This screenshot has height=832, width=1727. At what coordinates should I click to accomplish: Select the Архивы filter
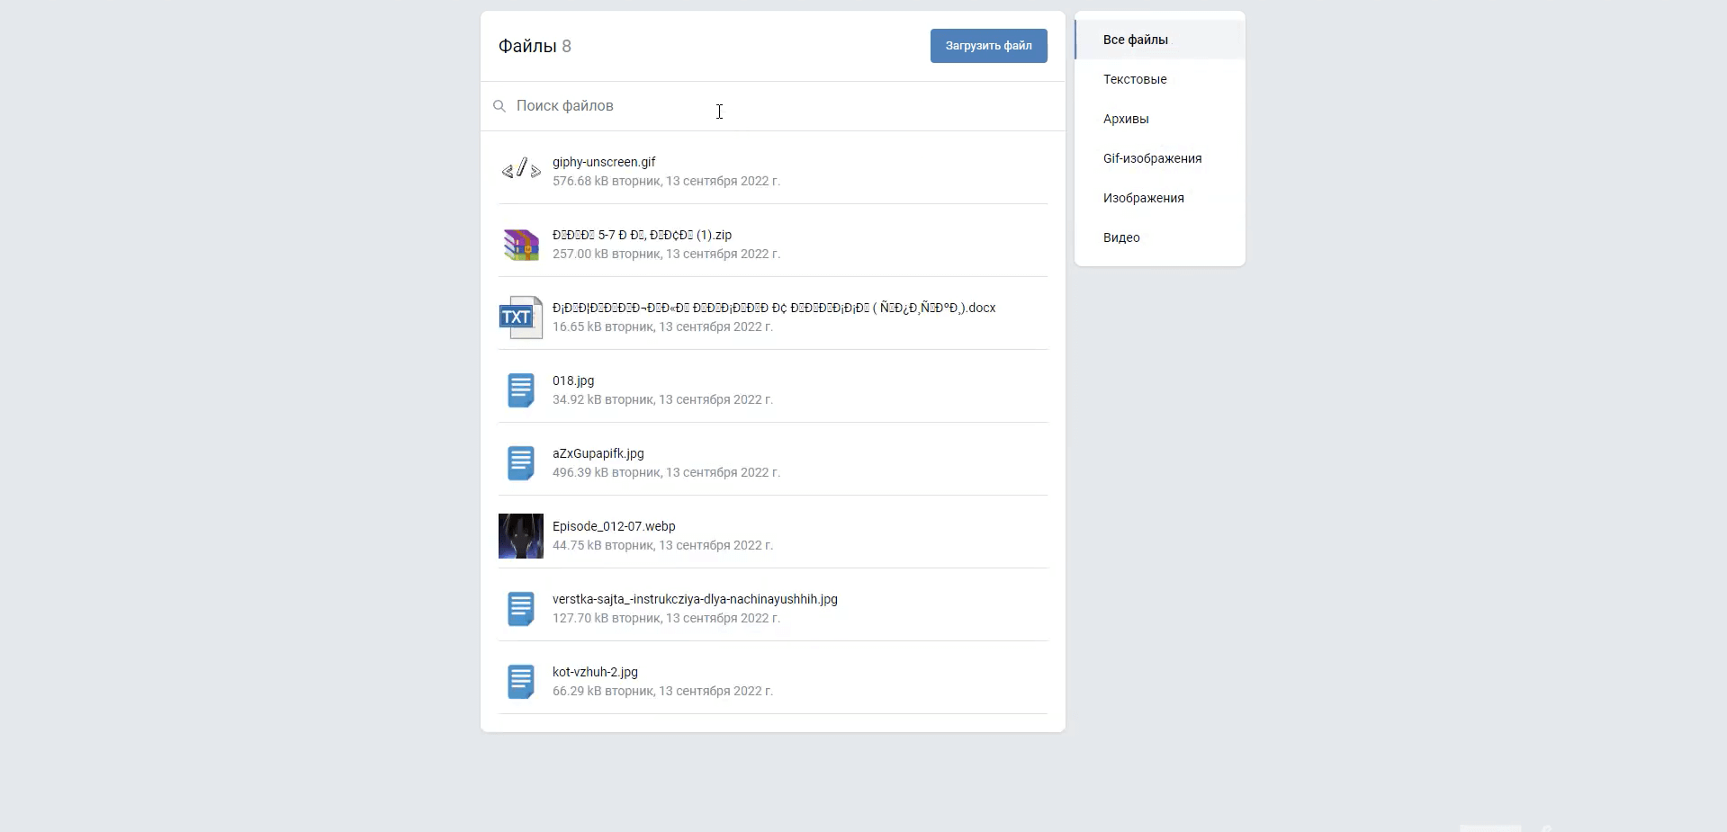tap(1160, 119)
